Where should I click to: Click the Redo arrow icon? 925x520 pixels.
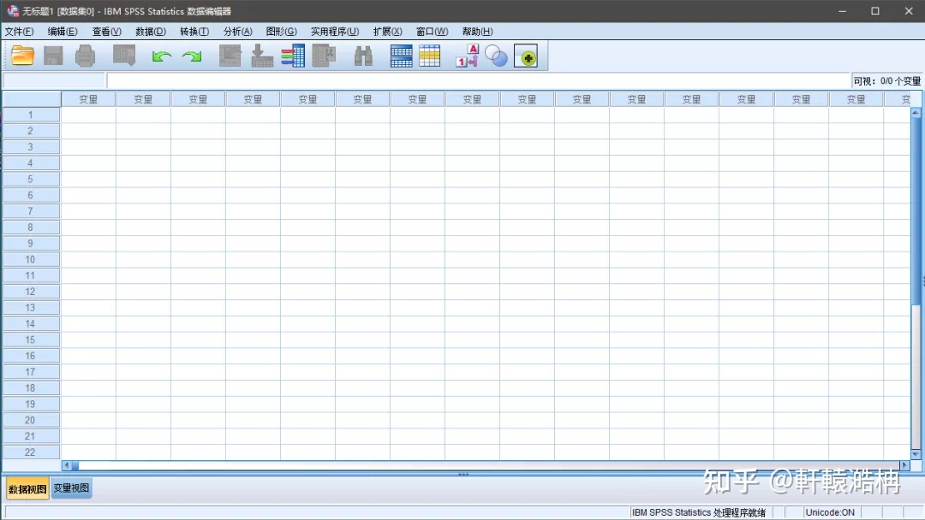point(191,55)
